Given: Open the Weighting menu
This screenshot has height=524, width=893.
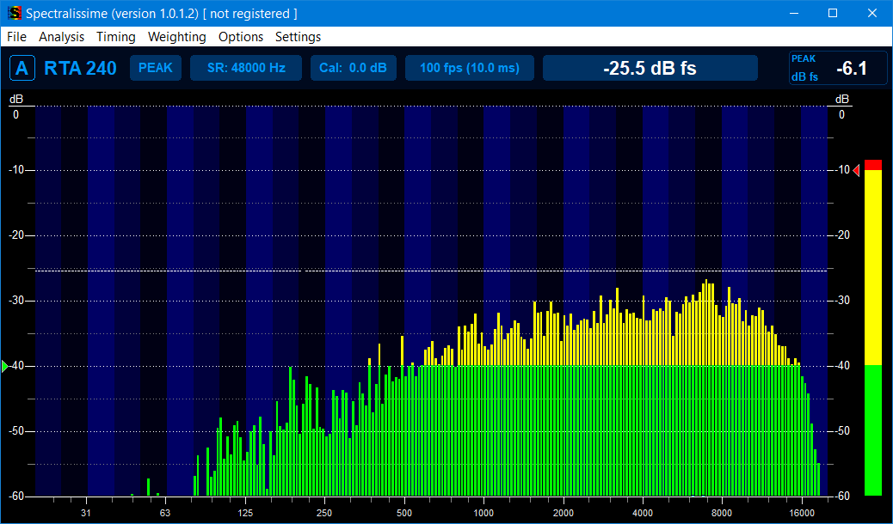Looking at the screenshot, I should 176,37.
